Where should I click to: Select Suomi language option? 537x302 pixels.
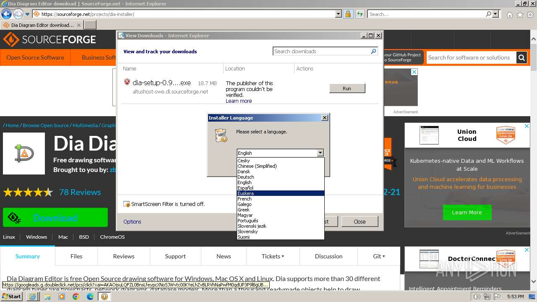click(x=280, y=237)
